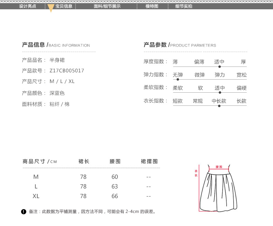Screen dimensions: 273x226
Task: Click the red 腰围 label on skirt diagram
Action: coord(219,167)
